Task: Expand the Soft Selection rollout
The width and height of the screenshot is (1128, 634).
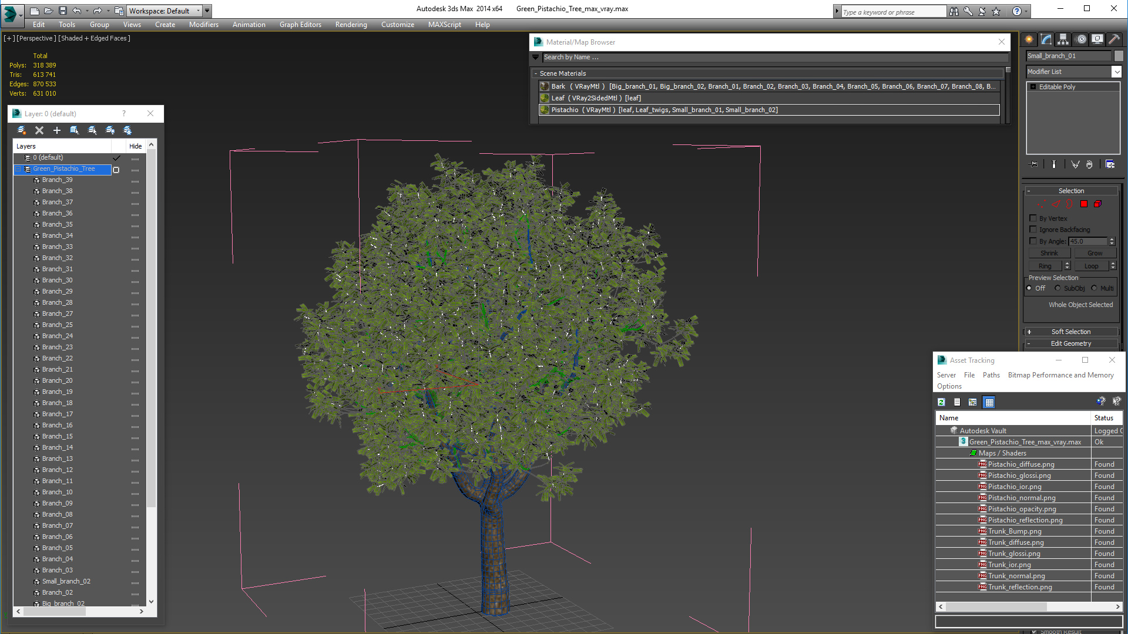Action: coord(1070,332)
